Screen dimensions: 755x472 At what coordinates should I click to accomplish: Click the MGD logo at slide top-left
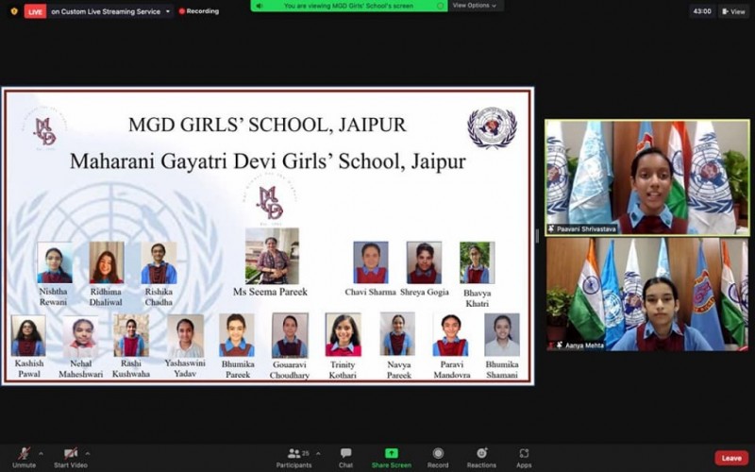[44, 130]
